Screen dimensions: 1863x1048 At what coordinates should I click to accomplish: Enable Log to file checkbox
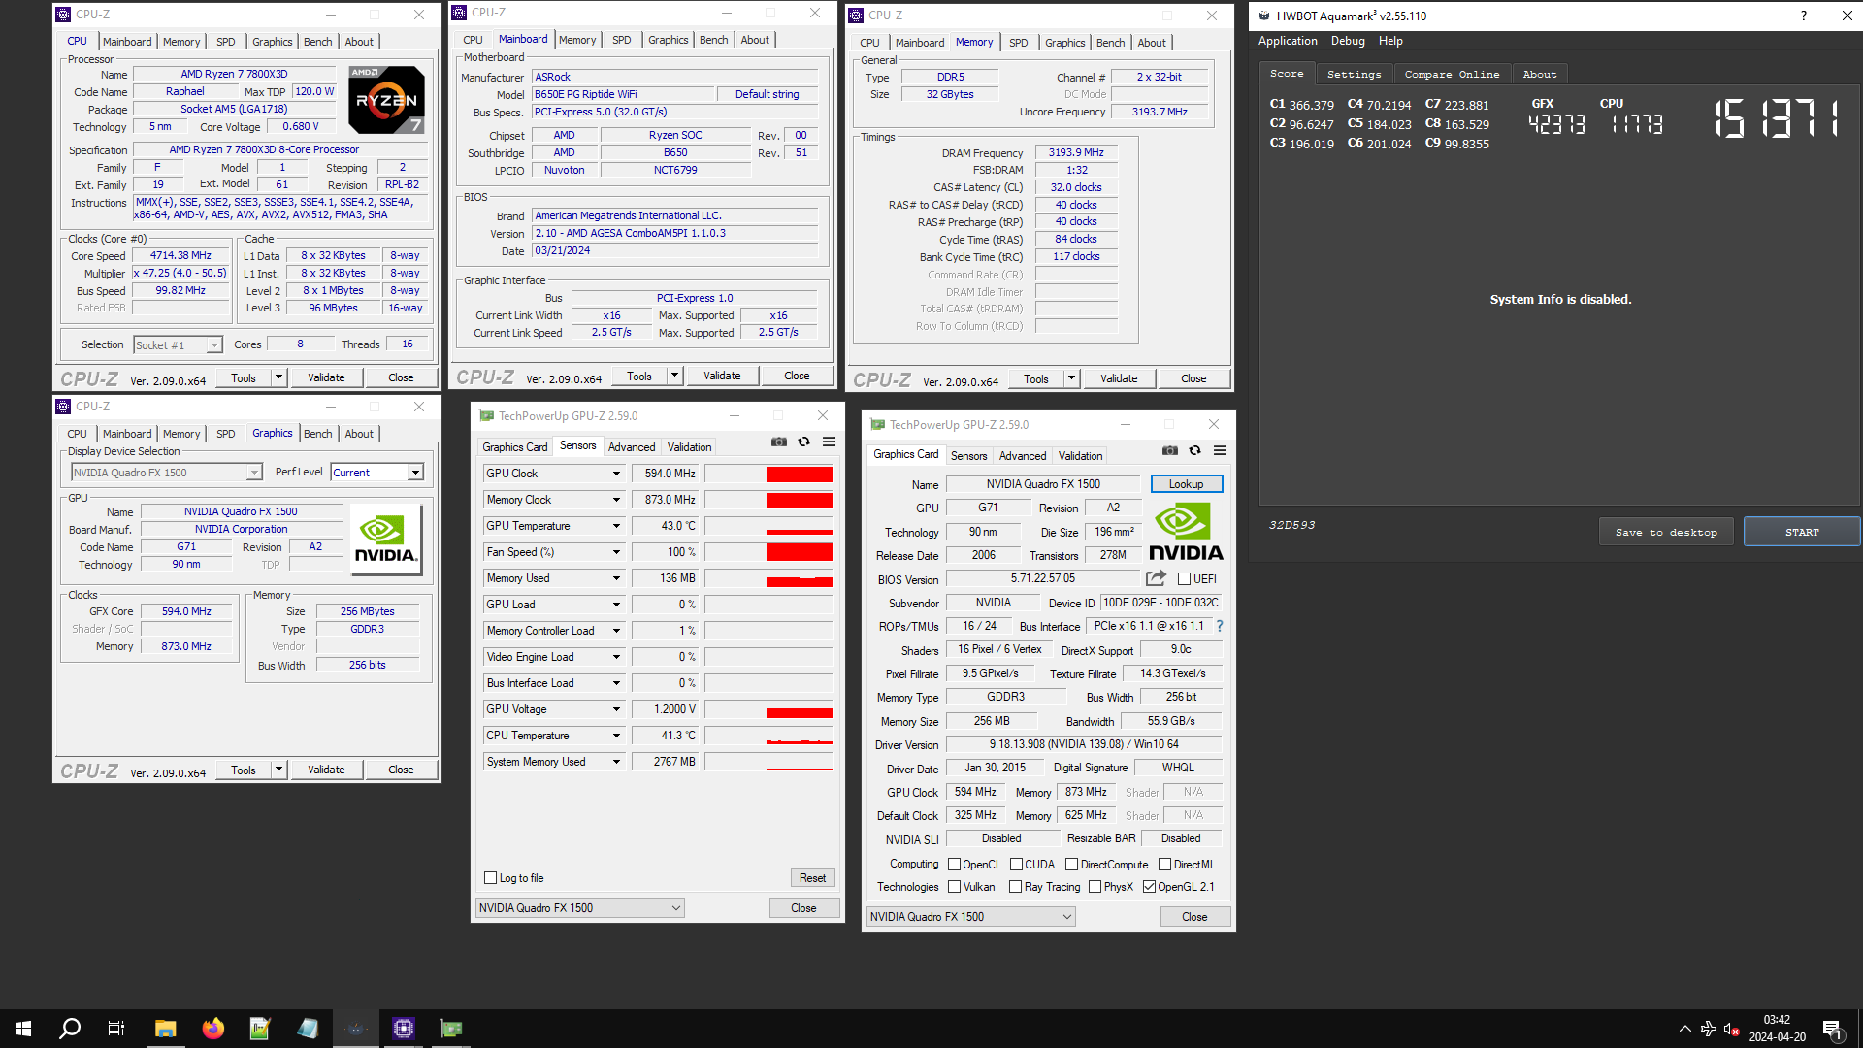pos(490,878)
